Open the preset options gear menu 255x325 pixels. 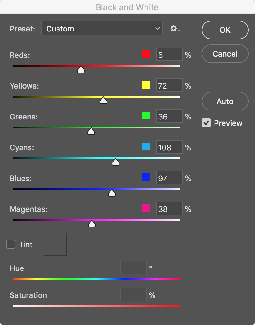coord(175,29)
